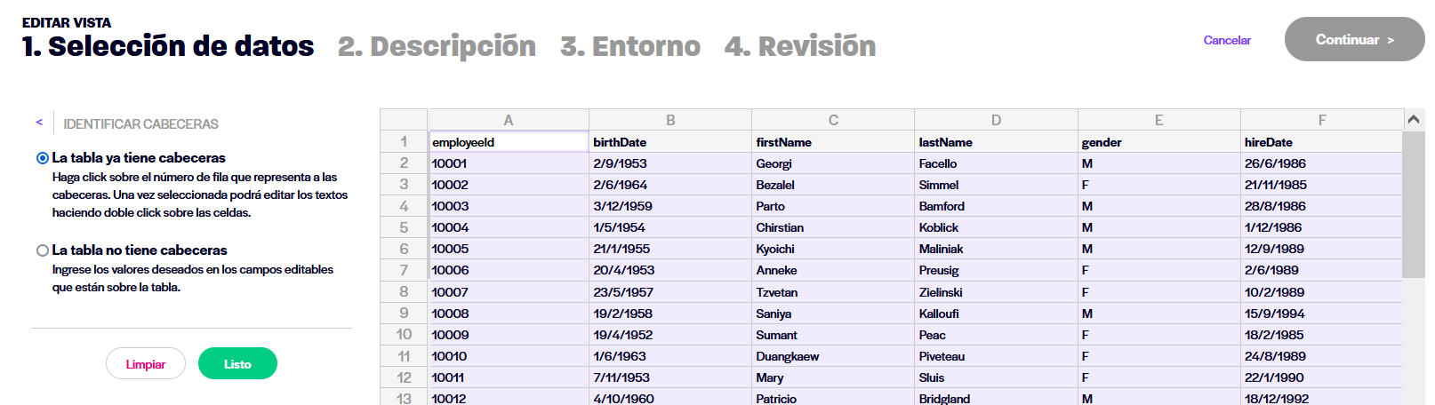Select cell containing Georgi
1435x405 pixels.
coord(833,163)
